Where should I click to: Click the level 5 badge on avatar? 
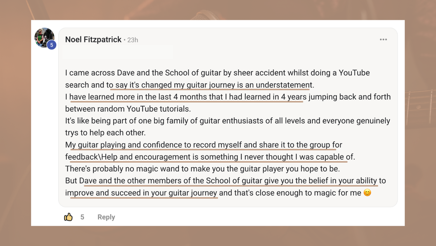click(51, 45)
